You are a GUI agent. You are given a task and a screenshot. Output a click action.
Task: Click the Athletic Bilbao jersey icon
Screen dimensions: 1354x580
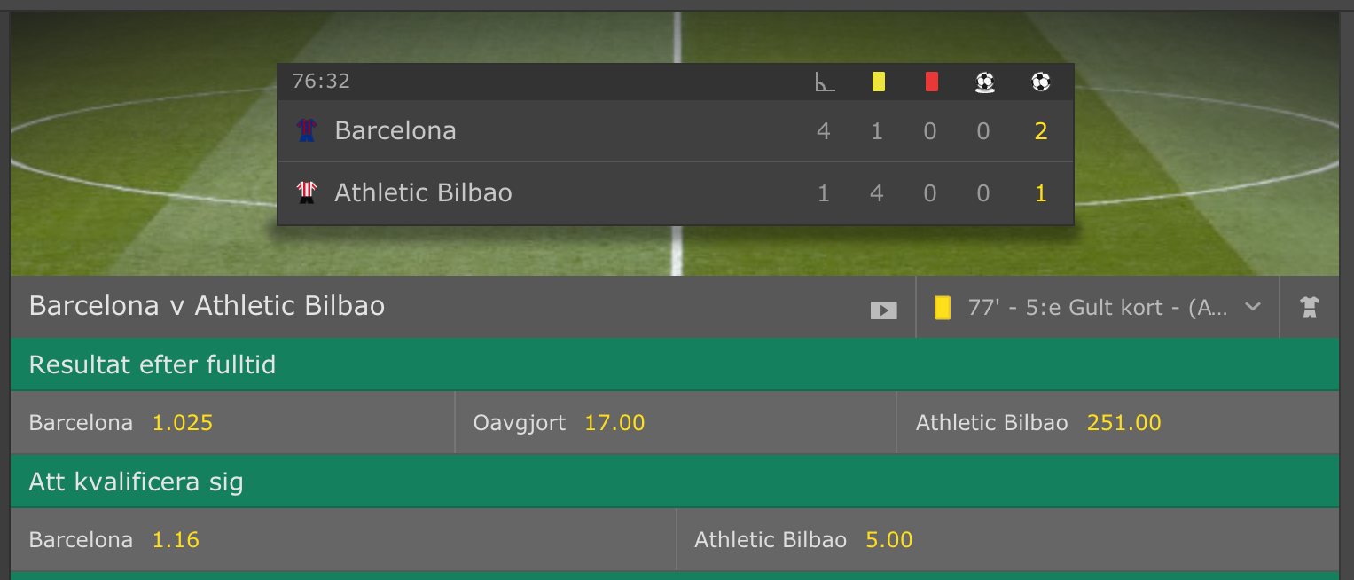(x=306, y=192)
